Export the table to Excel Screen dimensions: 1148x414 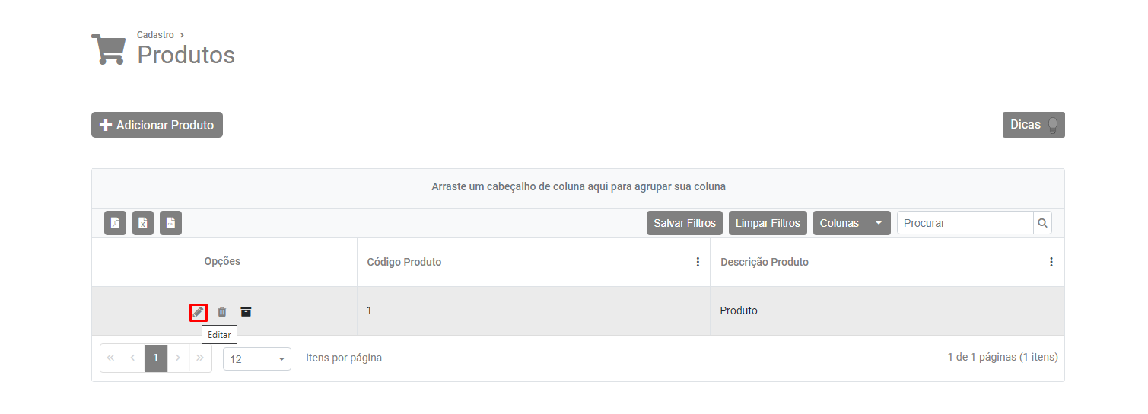[x=143, y=223]
